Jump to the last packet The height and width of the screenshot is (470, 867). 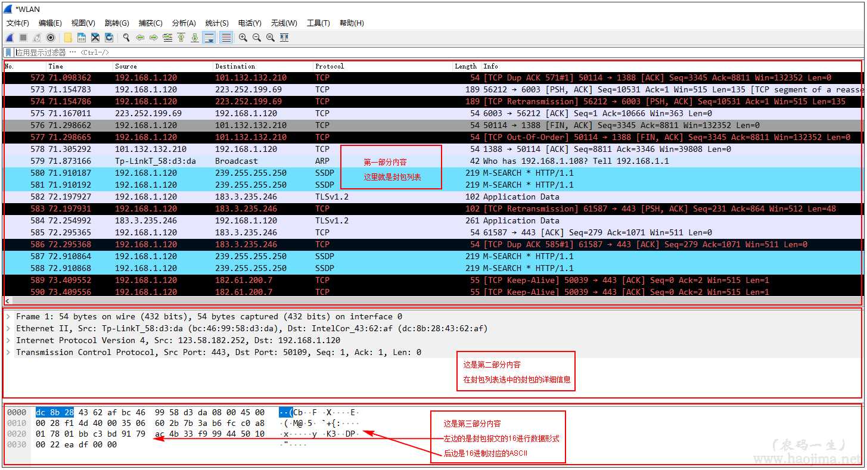click(x=195, y=38)
